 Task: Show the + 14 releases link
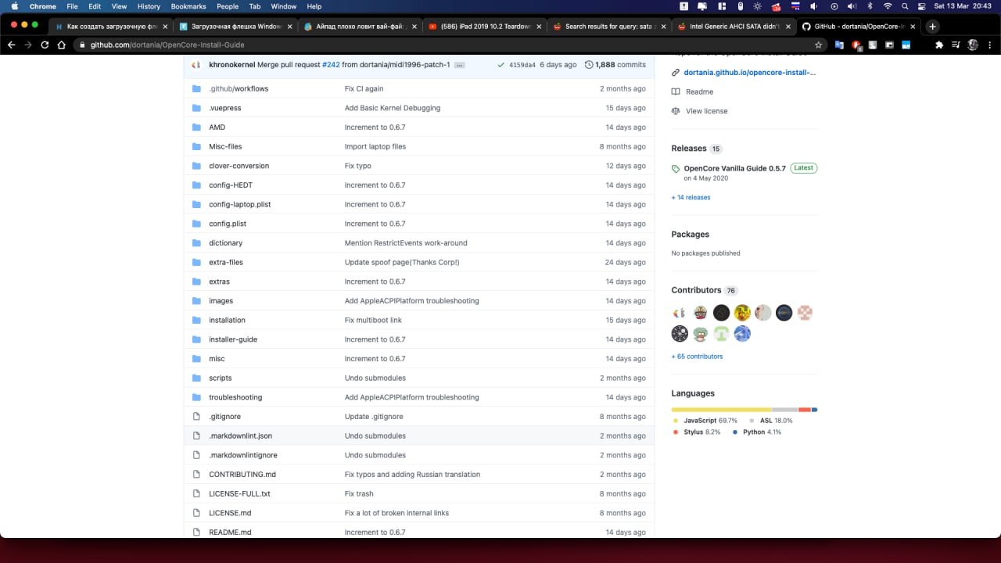691,197
